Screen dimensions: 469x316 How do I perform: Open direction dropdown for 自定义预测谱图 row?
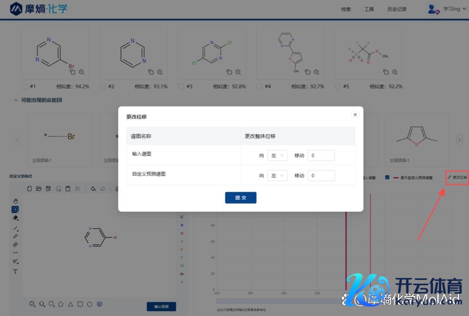pos(277,176)
